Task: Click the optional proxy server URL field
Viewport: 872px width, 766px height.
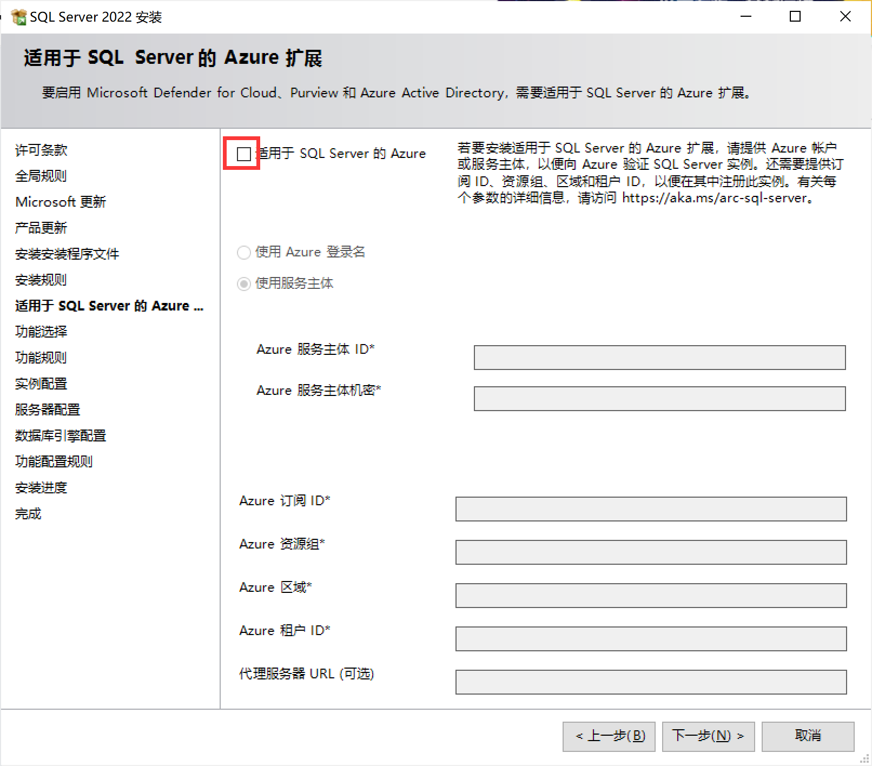Action: pyautogui.click(x=650, y=682)
